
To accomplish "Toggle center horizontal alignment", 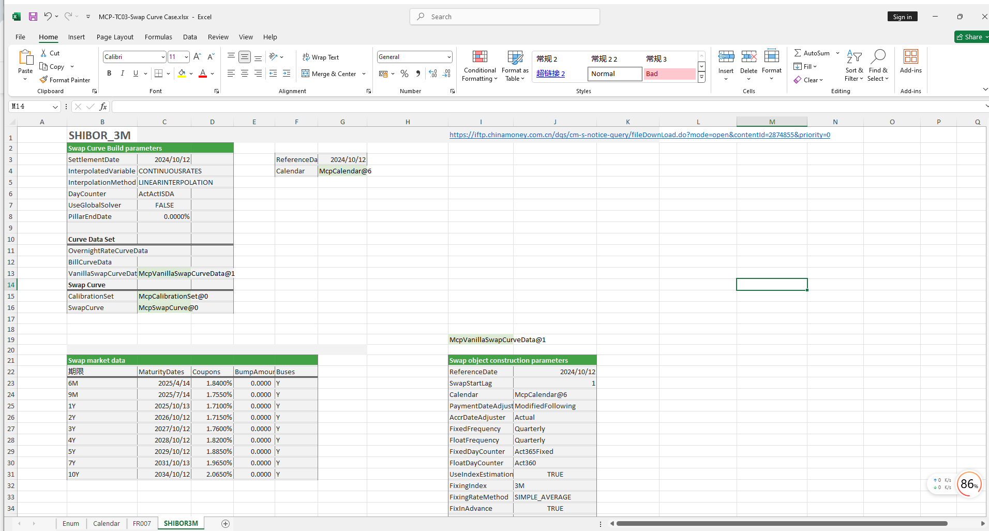I will [245, 73].
